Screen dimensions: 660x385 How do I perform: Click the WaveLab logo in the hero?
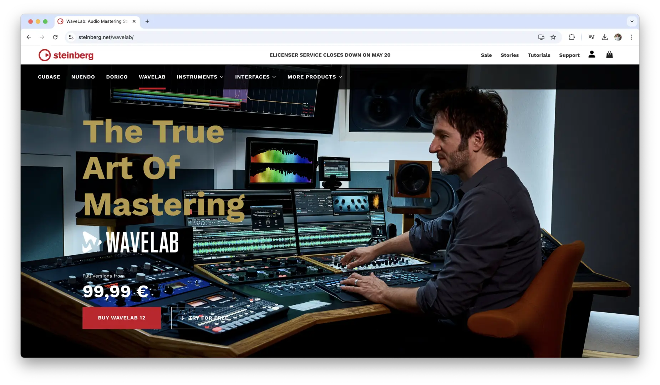pos(131,242)
